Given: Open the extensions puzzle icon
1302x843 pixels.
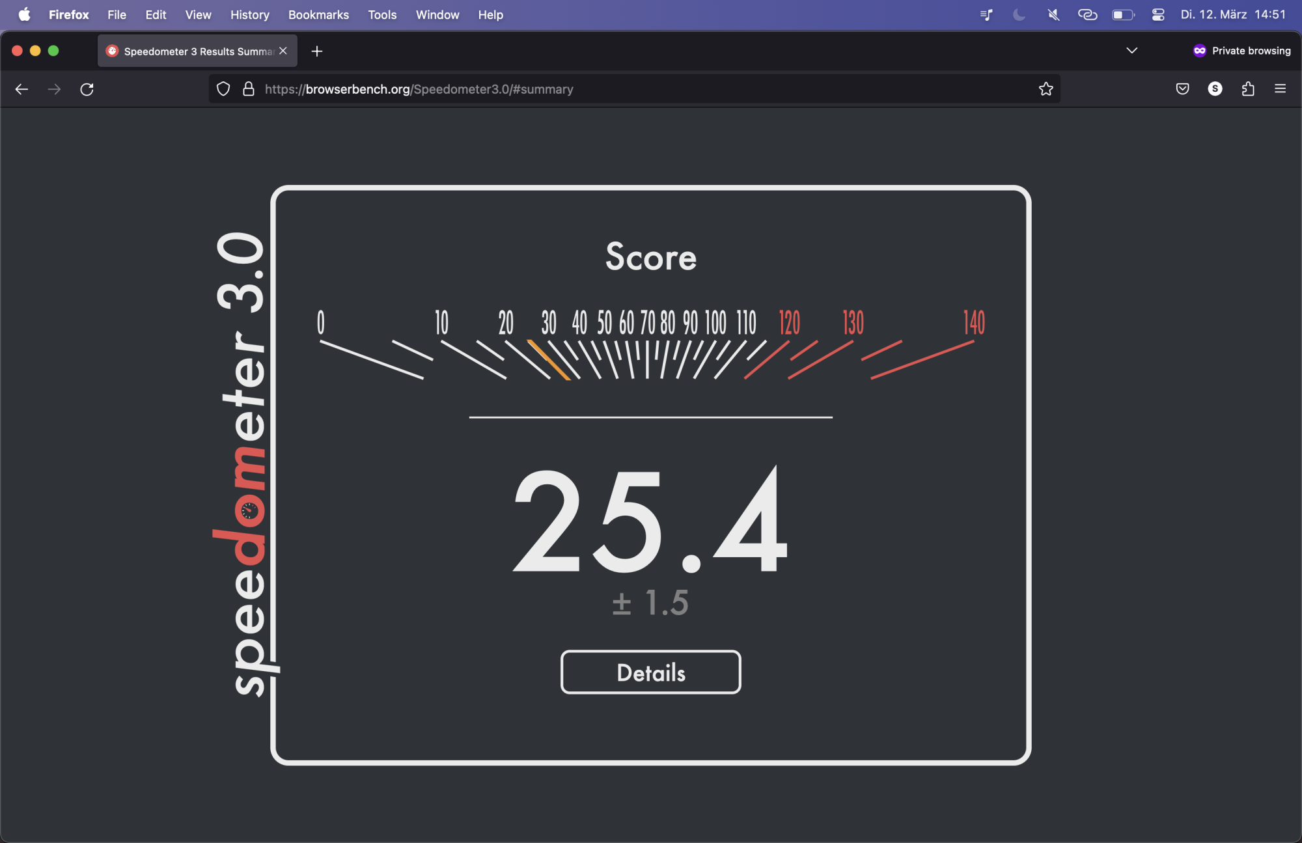Looking at the screenshot, I should (1247, 89).
